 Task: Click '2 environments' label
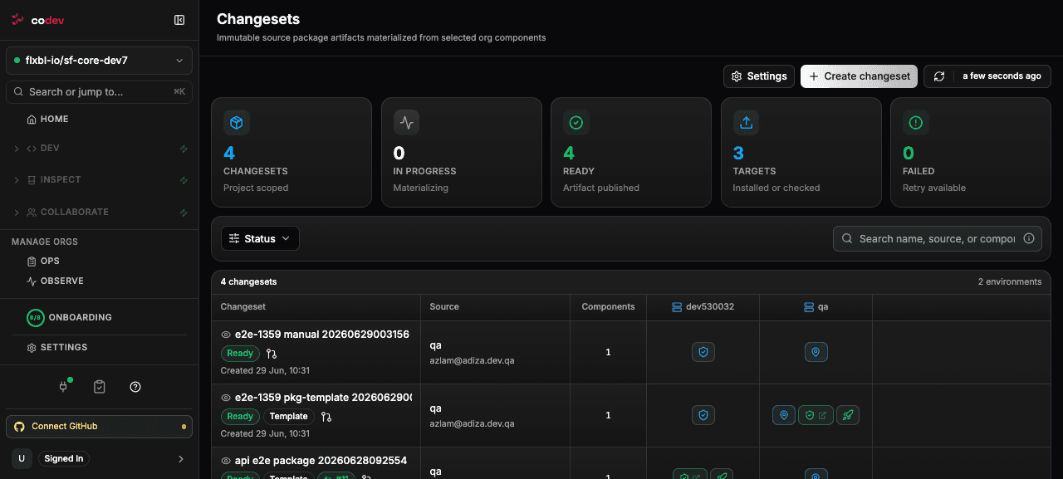(x=1010, y=281)
